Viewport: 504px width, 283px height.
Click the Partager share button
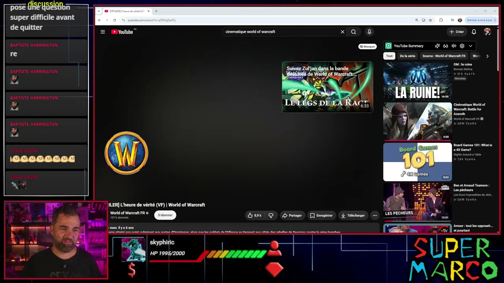292,215
